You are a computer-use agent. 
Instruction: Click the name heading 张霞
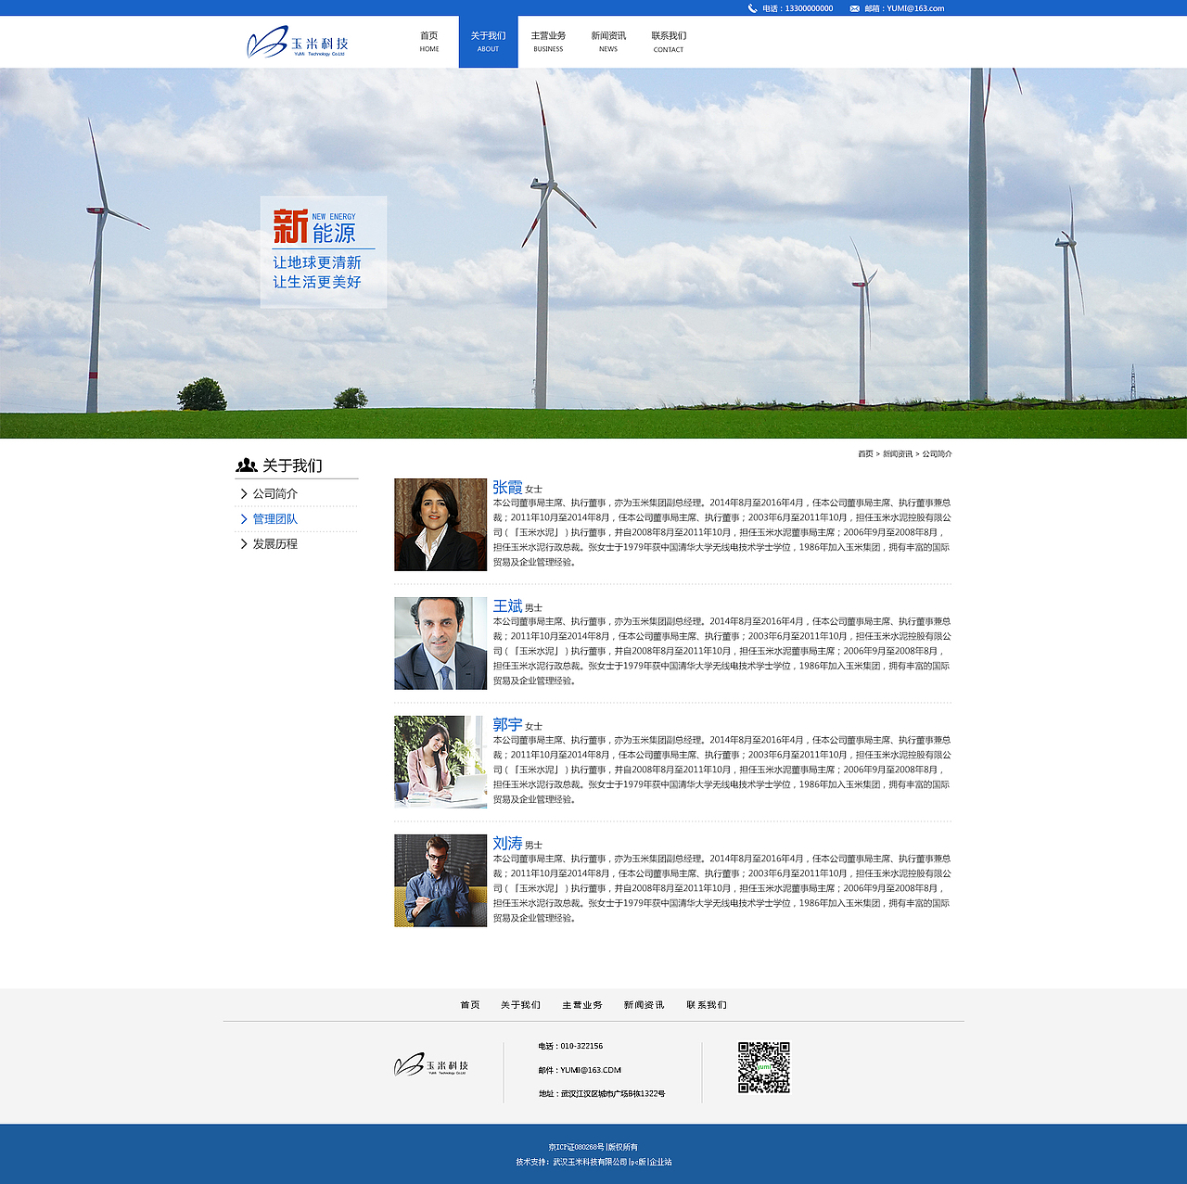pyautogui.click(x=507, y=488)
